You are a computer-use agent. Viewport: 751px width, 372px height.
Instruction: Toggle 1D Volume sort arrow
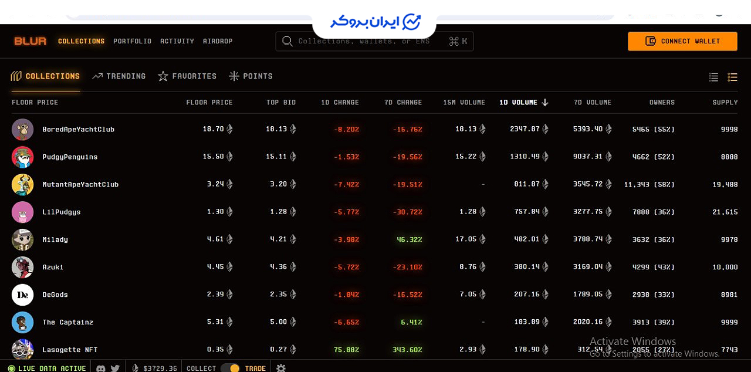545,102
